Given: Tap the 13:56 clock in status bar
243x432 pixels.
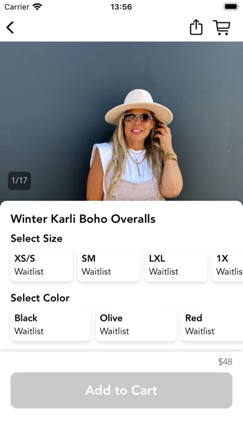Looking at the screenshot, I should (x=121, y=7).
